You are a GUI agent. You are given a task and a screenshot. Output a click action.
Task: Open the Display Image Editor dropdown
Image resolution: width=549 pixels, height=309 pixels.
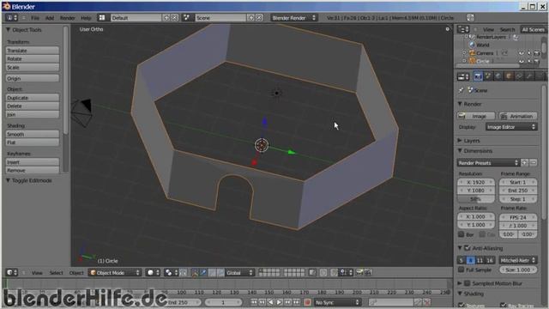[x=511, y=127]
